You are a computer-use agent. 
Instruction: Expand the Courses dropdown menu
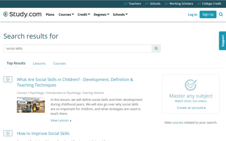(x=66, y=15)
